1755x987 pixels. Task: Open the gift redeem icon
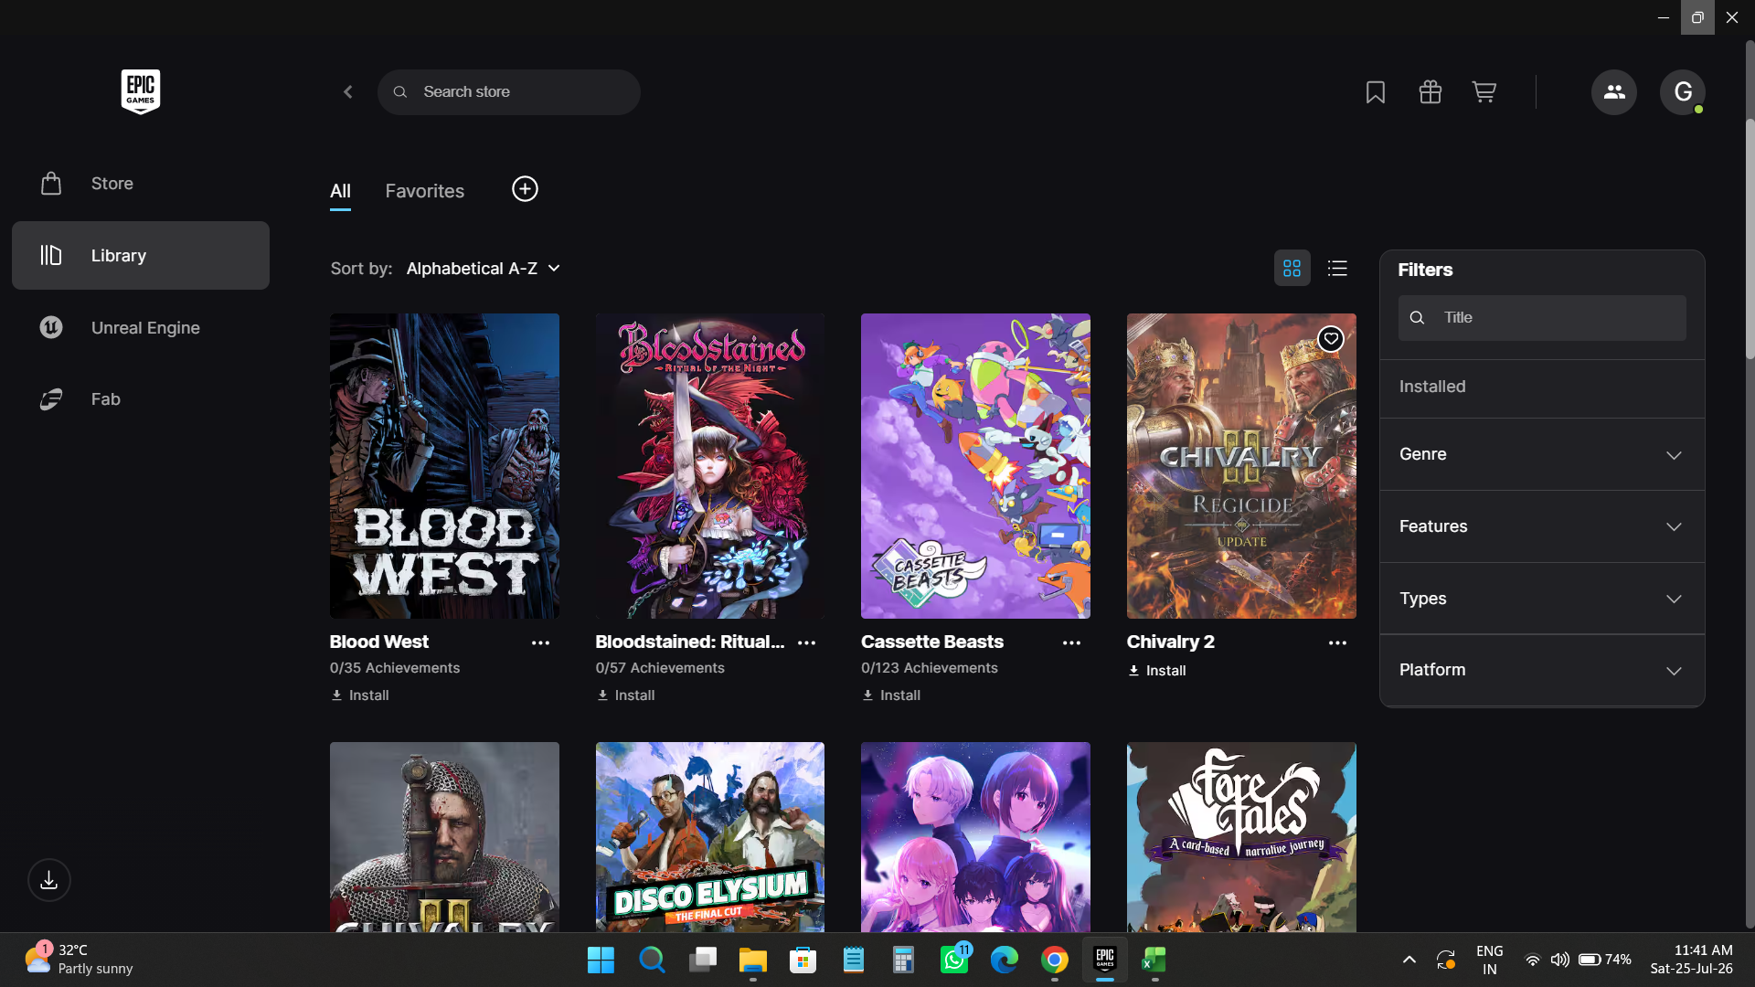[1430, 92]
